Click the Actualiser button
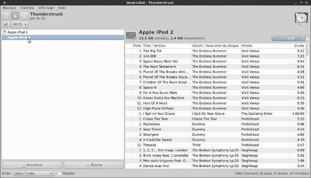Viewport: 311px width, 178px height. [32, 165]
